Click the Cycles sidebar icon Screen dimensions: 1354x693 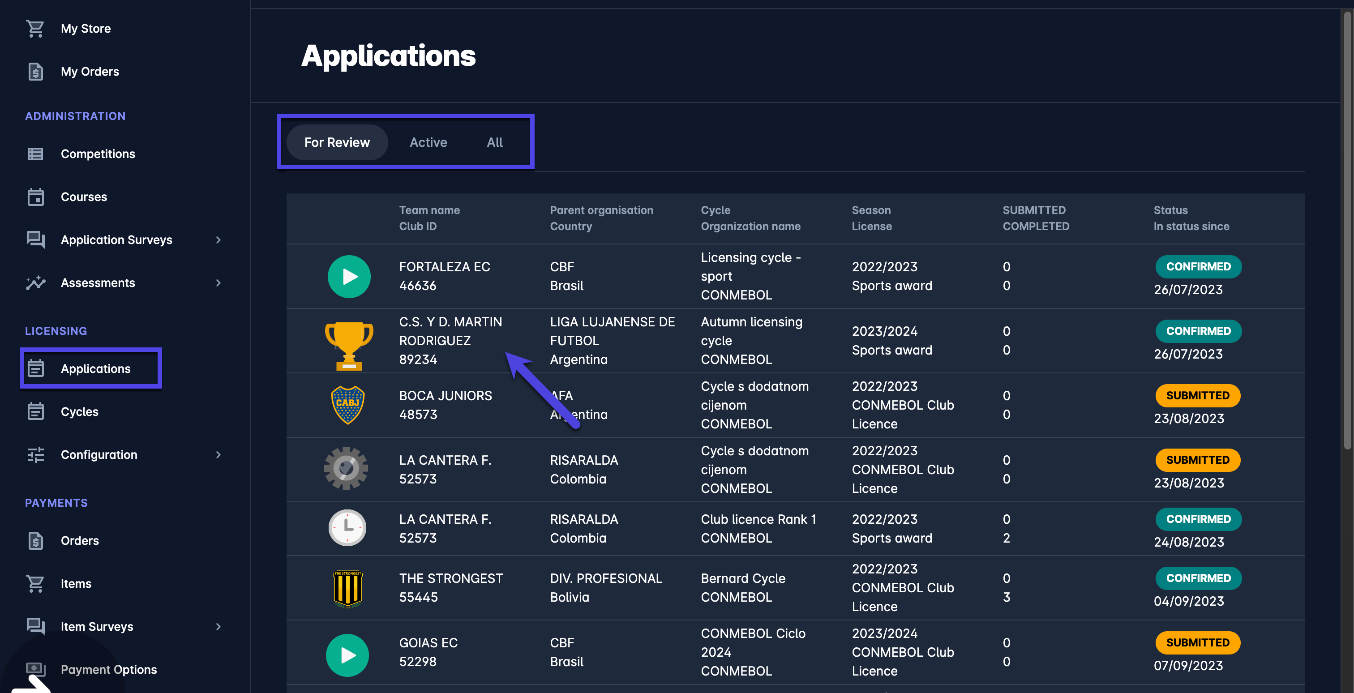35,412
